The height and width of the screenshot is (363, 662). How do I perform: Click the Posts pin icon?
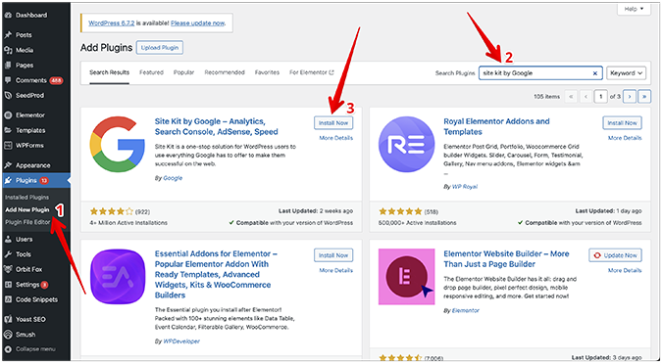tap(7, 35)
